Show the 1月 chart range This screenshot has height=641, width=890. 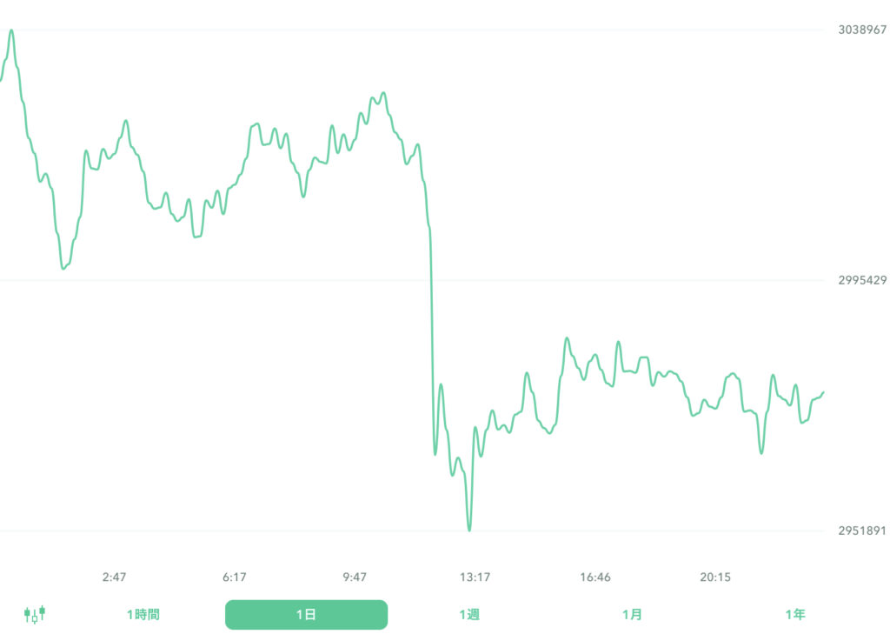click(x=632, y=615)
